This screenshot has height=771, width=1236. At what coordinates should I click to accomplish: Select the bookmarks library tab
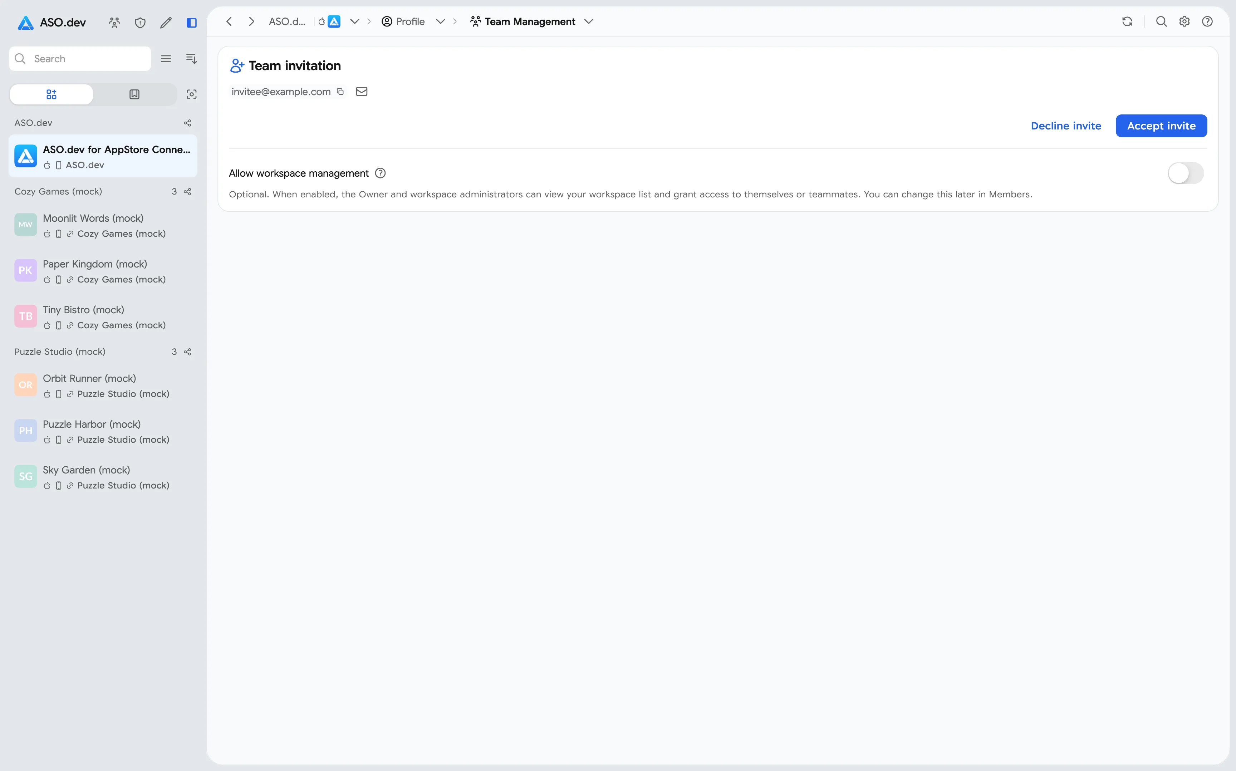[x=134, y=94]
